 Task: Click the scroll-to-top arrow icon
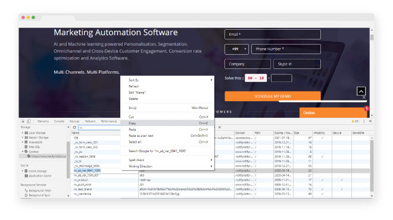(361, 92)
